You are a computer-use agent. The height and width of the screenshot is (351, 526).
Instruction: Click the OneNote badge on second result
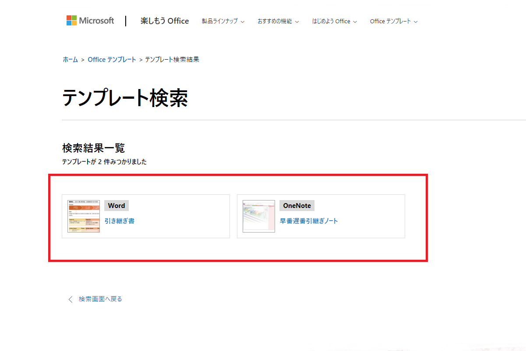[x=297, y=206]
